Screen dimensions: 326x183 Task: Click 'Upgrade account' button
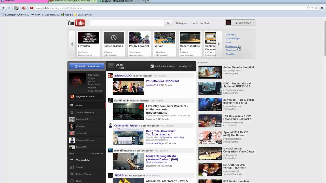point(87,96)
